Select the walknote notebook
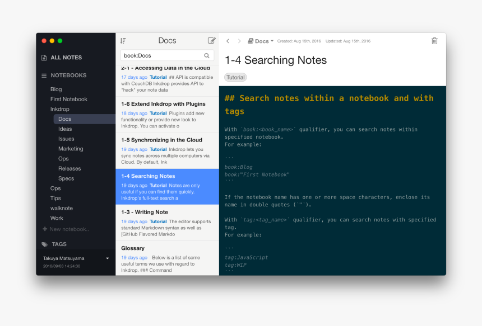The image size is (482, 326). pos(62,208)
